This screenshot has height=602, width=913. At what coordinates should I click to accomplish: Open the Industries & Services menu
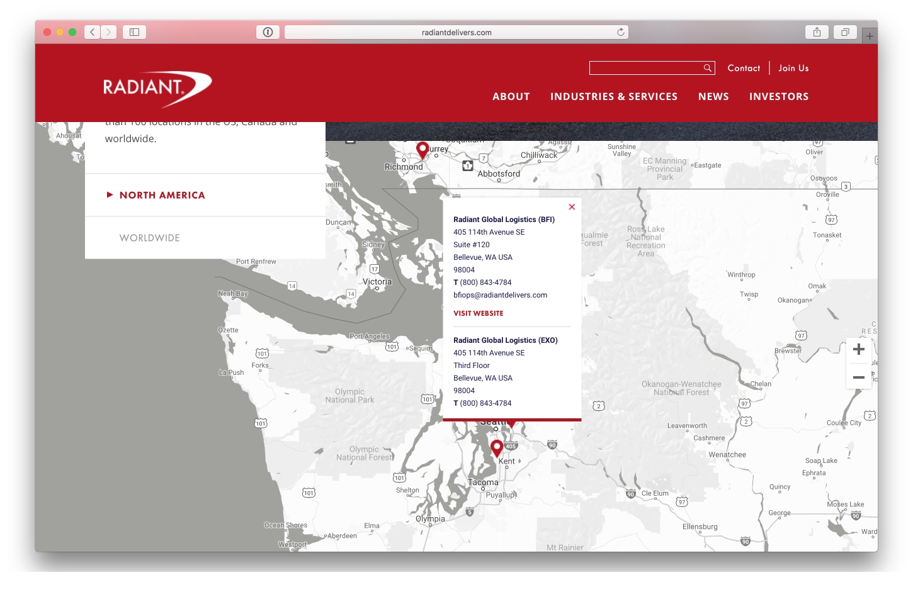tap(613, 96)
